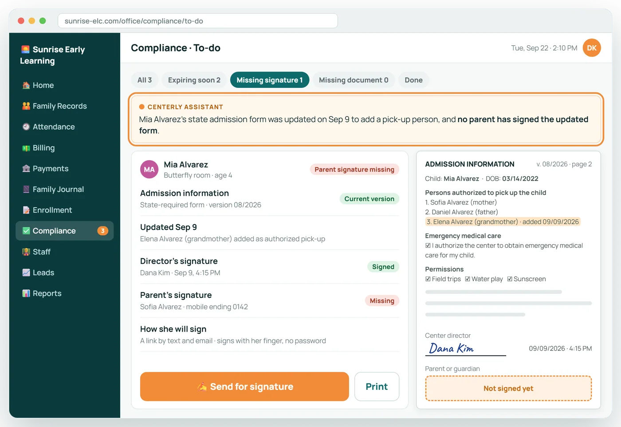Screen dimensions: 621x427
Task: Open the Reports sidebar link
Action: click(65, 293)
